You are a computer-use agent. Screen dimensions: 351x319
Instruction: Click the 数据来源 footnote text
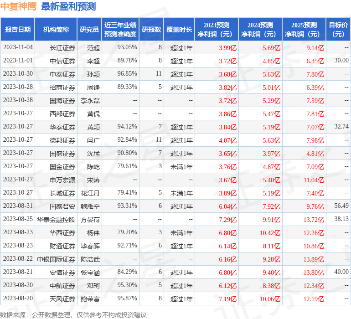[73, 315]
